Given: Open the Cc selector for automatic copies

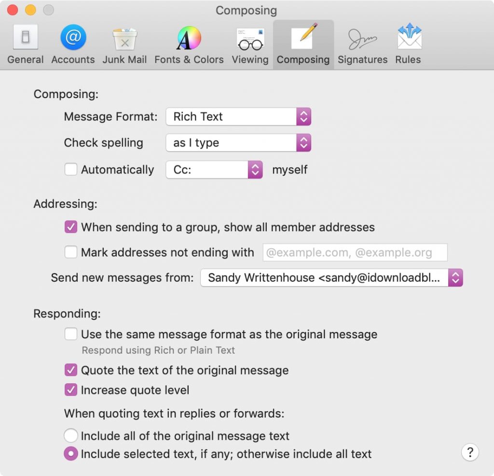Looking at the screenshot, I should [214, 170].
